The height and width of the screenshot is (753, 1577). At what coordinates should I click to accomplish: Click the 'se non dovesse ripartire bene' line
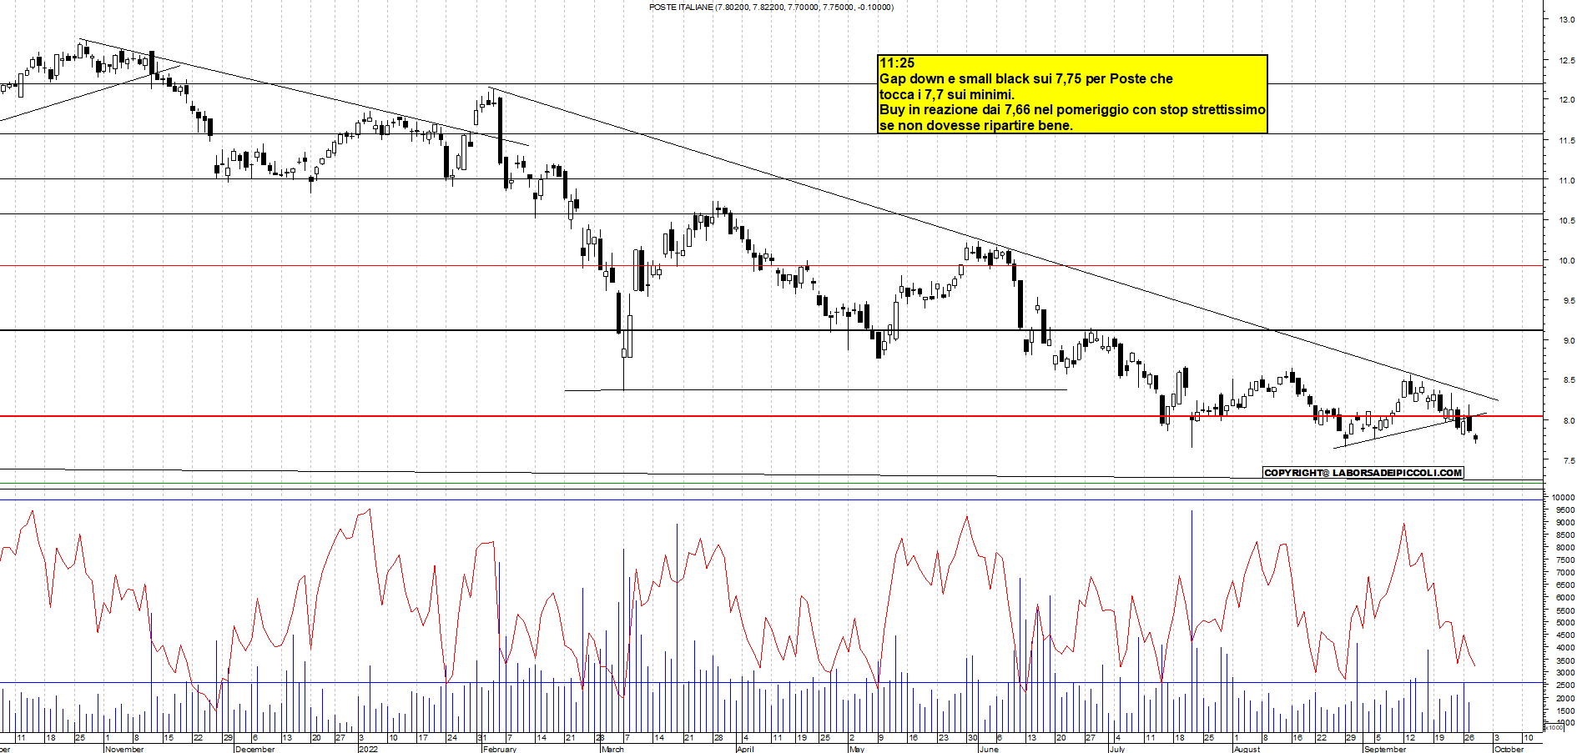(976, 126)
